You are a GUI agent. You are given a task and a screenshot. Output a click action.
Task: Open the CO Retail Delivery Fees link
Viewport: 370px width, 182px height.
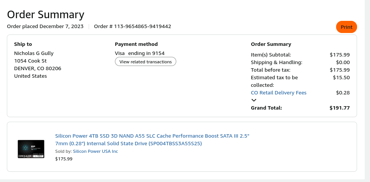[279, 93]
